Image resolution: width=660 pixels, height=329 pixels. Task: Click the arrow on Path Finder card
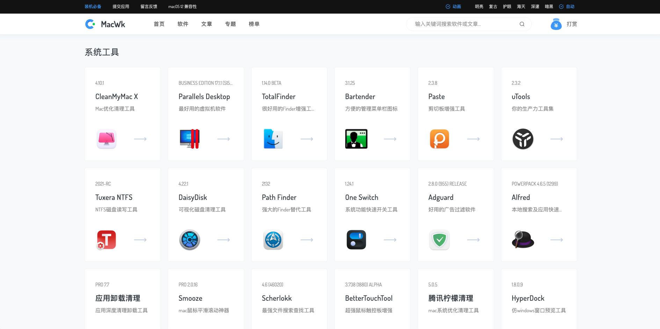[307, 240]
